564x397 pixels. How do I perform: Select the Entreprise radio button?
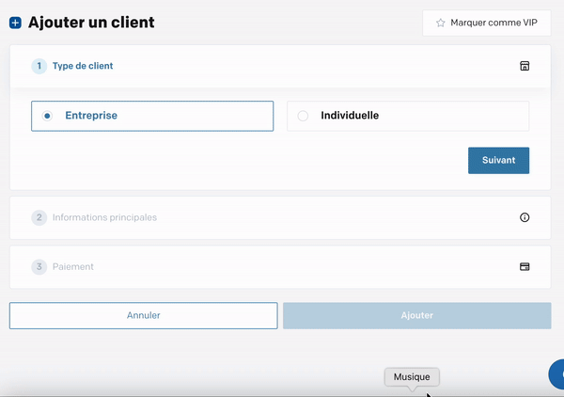coord(47,116)
